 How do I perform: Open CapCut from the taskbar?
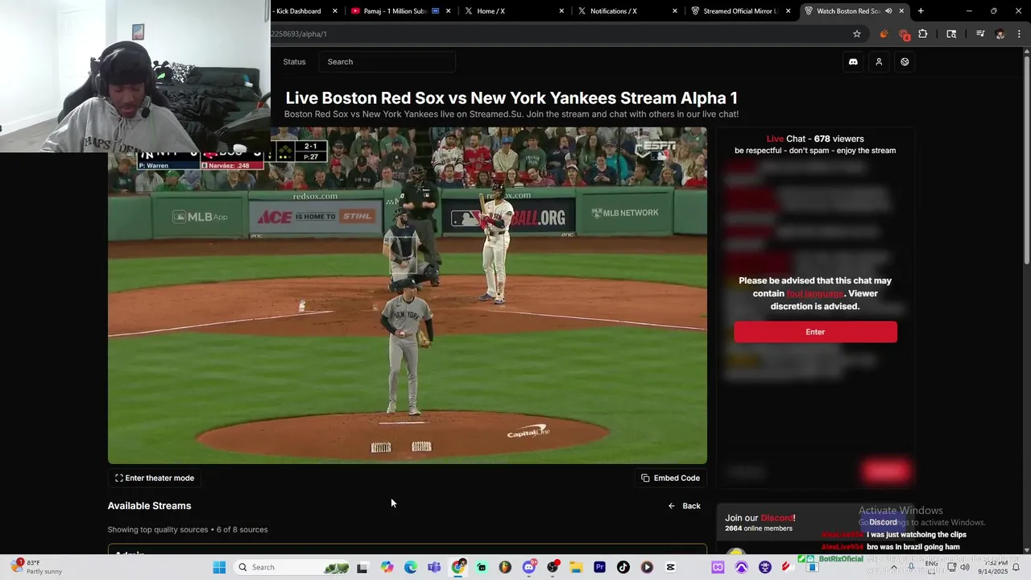670,567
